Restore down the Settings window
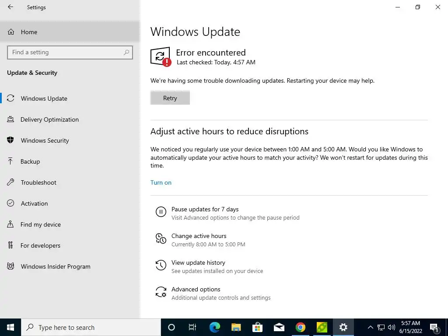Image resolution: width=448 pixels, height=336 pixels. [418, 7]
